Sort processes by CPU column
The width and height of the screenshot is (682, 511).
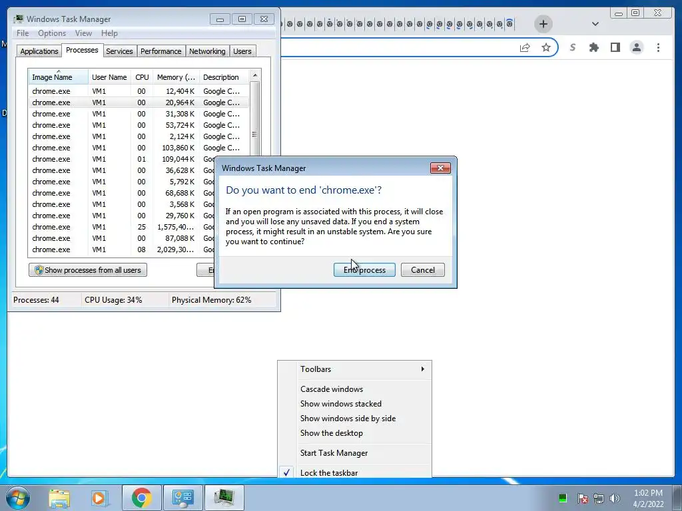[x=142, y=77]
